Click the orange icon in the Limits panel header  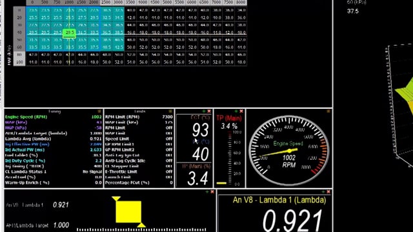tap(170, 111)
